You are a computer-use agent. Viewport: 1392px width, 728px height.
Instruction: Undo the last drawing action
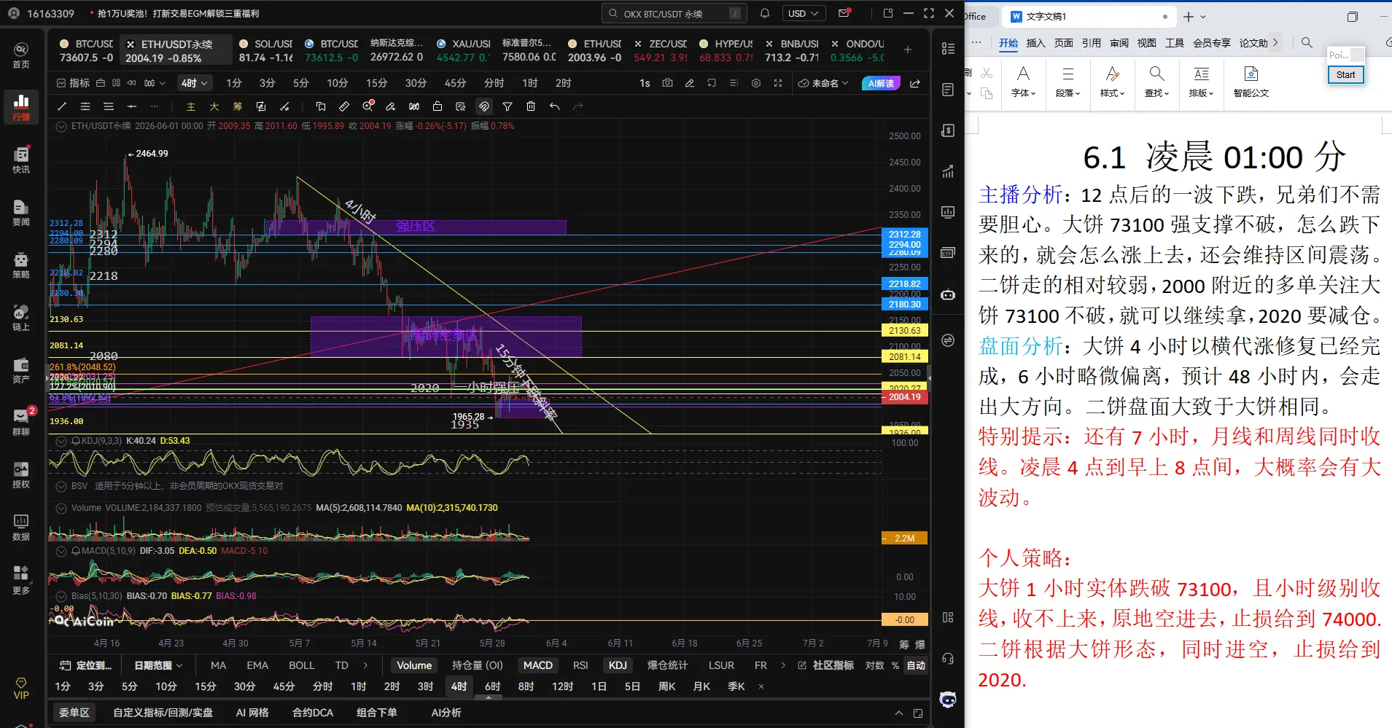coord(554,106)
